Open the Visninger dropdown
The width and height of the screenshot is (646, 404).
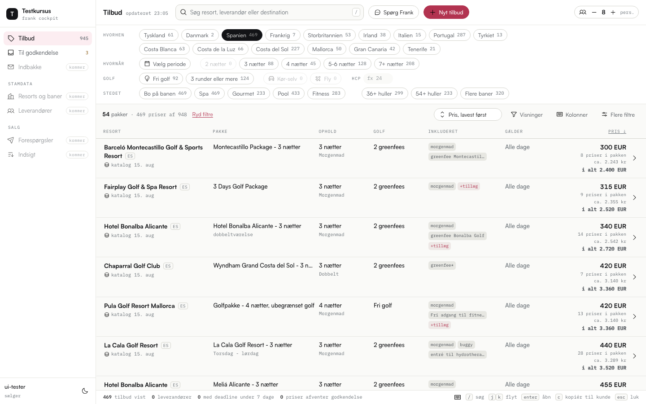(527, 115)
